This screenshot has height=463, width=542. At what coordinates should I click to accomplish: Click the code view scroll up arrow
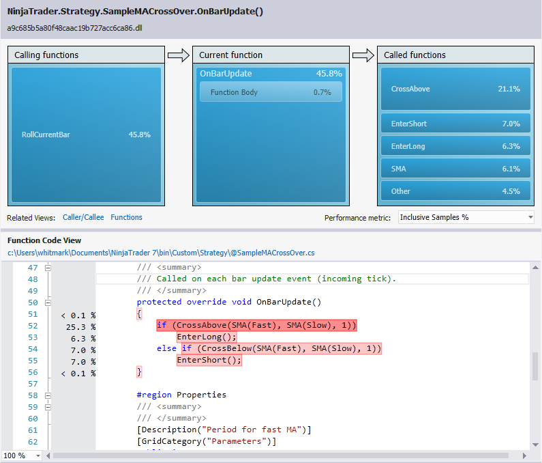click(535, 267)
